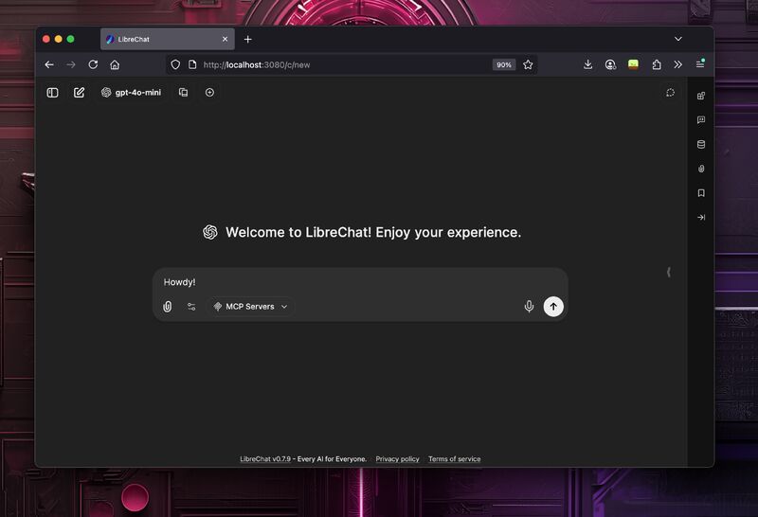Open the Agent Builder icon in right sidebar
Screen dimensions: 758x517
701,96
